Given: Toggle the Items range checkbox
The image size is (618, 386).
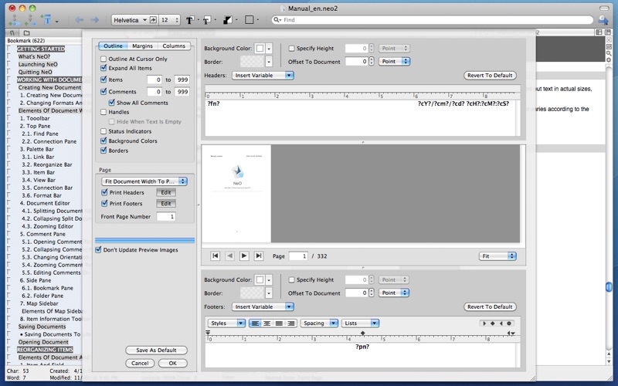Looking at the screenshot, I should [104, 80].
